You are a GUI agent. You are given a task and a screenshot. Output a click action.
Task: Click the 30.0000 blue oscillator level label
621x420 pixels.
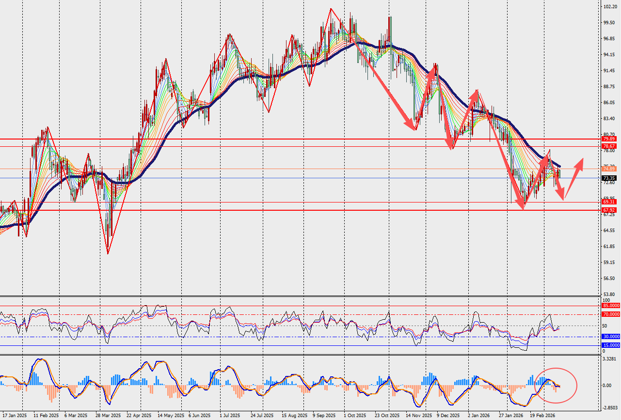[611, 336]
